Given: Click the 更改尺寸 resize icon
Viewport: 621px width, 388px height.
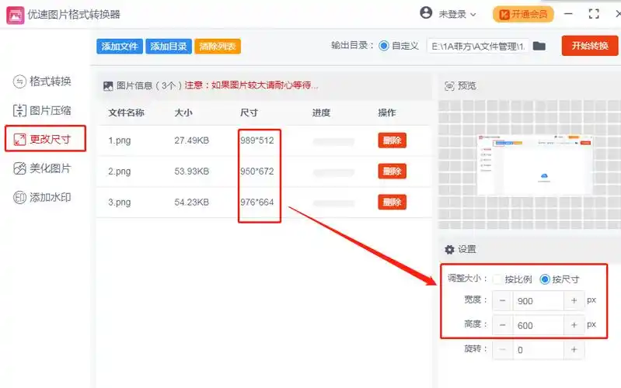Looking at the screenshot, I should (x=19, y=139).
